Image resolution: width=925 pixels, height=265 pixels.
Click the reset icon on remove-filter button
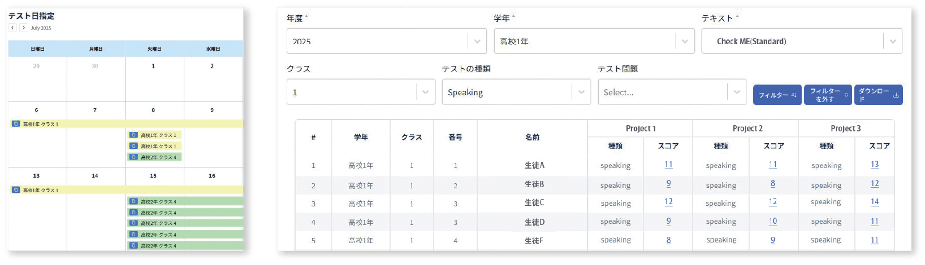(846, 95)
